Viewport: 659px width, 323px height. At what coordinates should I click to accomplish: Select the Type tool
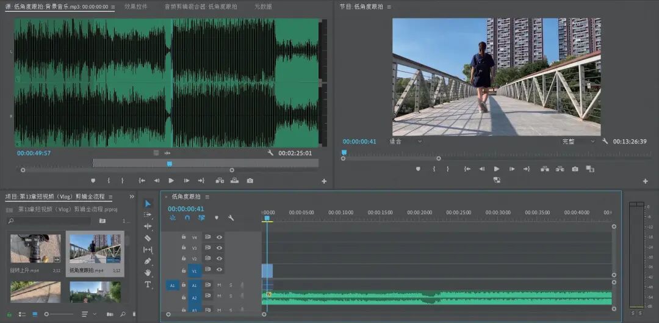coord(148,285)
